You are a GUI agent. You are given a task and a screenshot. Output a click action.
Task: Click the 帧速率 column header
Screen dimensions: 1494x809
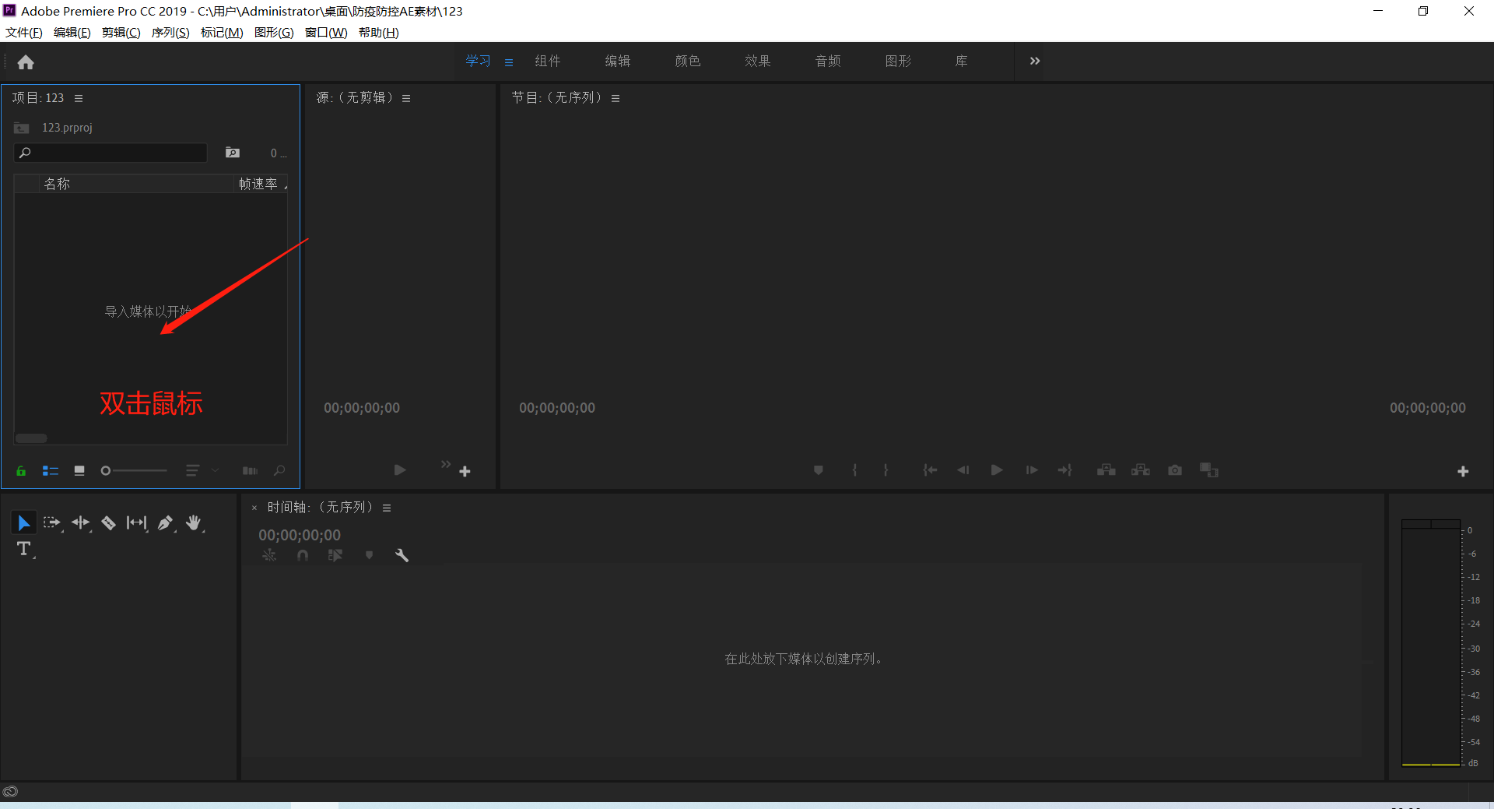click(258, 184)
